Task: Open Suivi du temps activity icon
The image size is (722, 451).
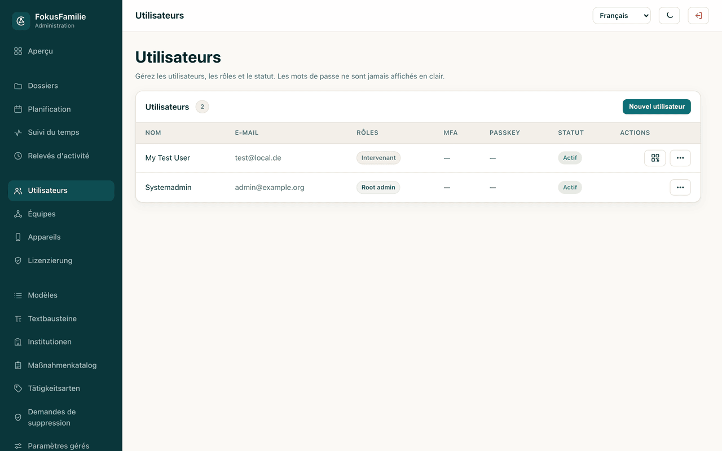Action: tap(18, 132)
